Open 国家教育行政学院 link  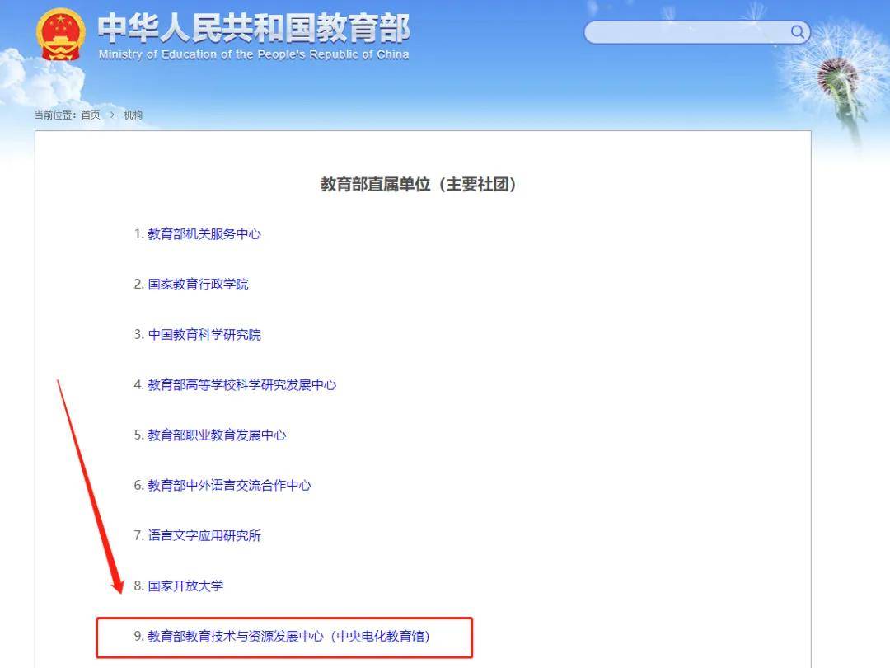point(198,284)
